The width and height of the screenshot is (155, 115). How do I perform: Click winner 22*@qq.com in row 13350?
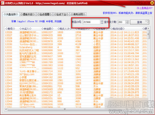pyautogui.click(x=27, y=104)
